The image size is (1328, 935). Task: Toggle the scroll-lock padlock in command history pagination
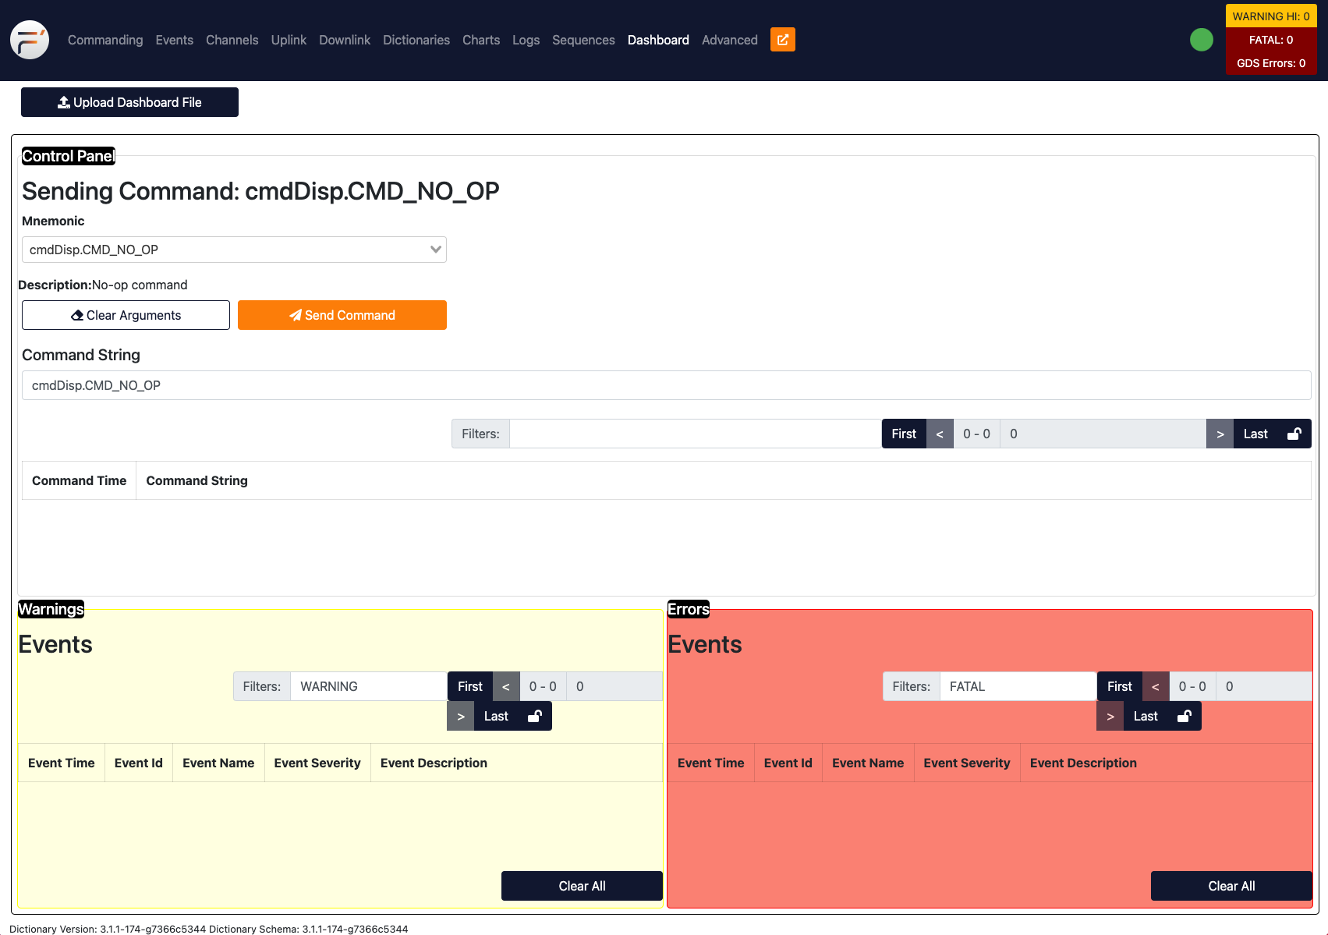(x=1294, y=434)
